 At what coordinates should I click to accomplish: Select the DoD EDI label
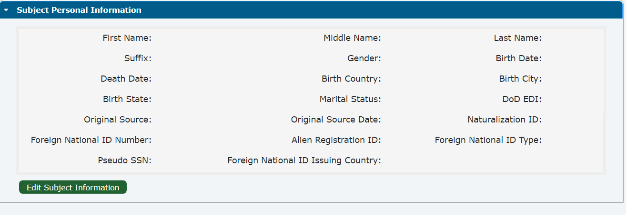(x=518, y=99)
